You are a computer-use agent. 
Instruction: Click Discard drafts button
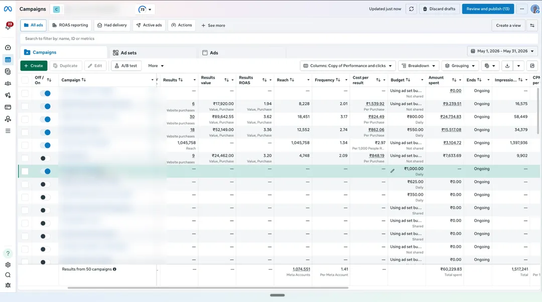point(439,9)
